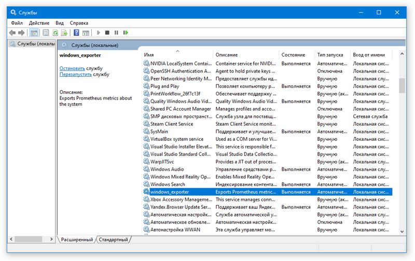Image resolution: width=415 pixels, height=261 pixels.
Task: Open the Файл menu
Action: click(x=17, y=23)
